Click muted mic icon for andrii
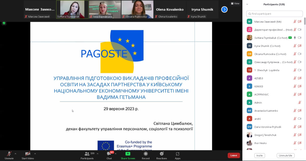Viewport: 306px width, 161px height. 295,119
